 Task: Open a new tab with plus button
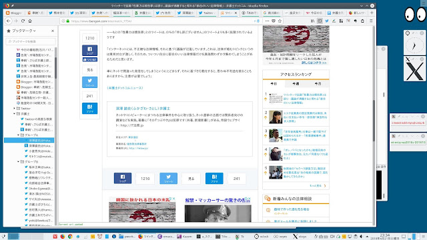click(x=372, y=13)
